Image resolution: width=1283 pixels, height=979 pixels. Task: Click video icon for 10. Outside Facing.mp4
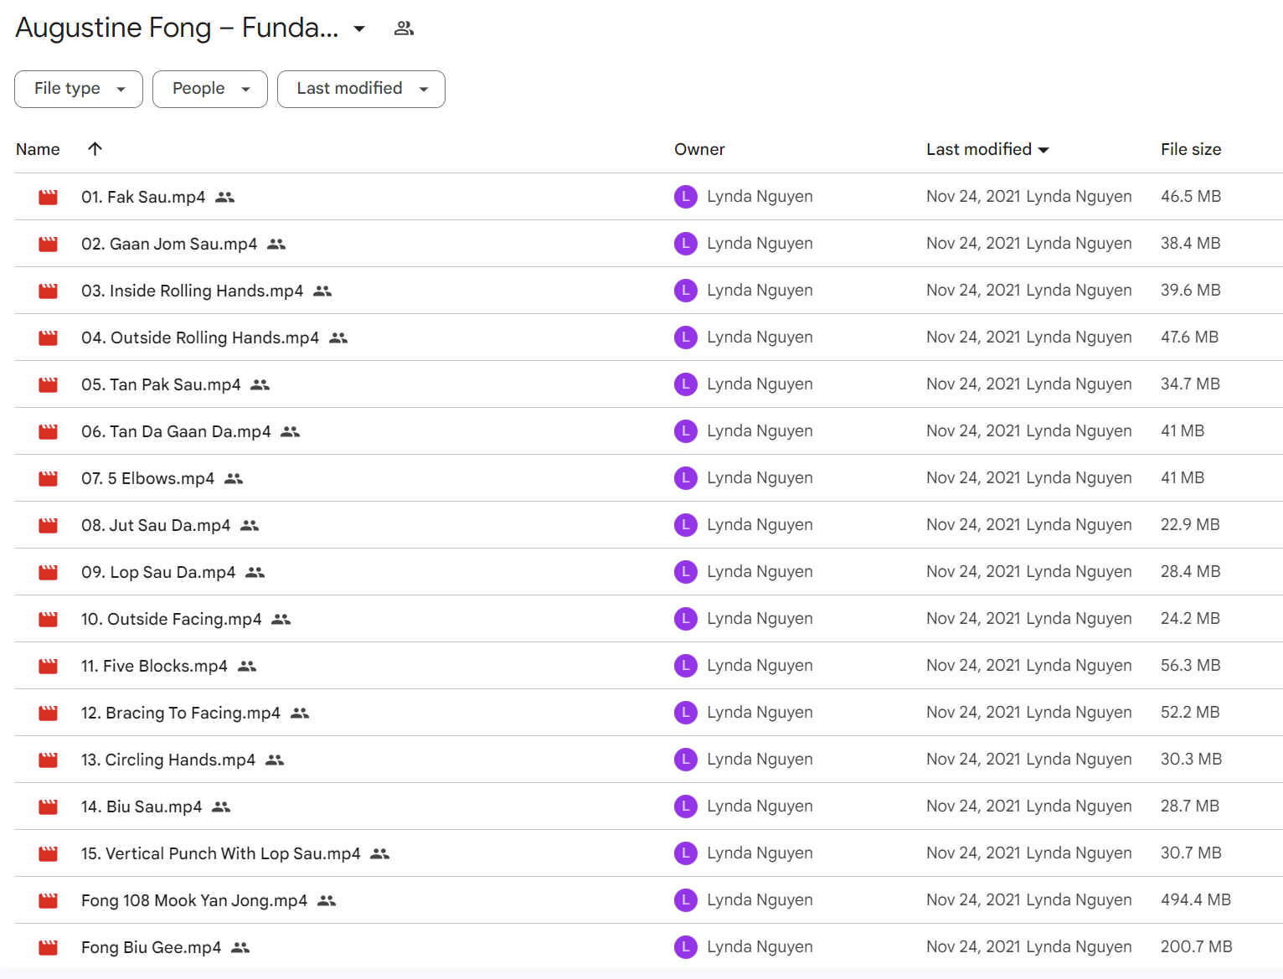pyautogui.click(x=49, y=619)
